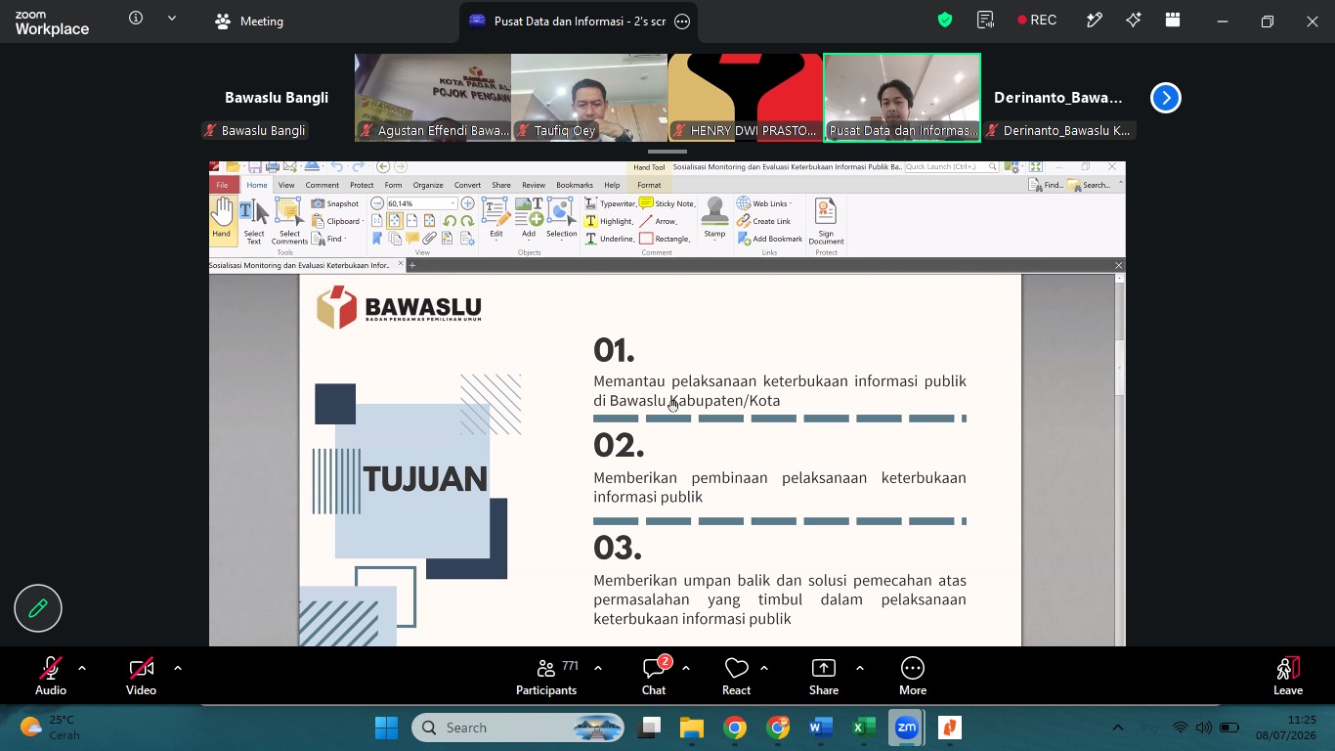Choose the Select Comments tool
Image resolution: width=1335 pixels, height=751 pixels.
pos(289,220)
